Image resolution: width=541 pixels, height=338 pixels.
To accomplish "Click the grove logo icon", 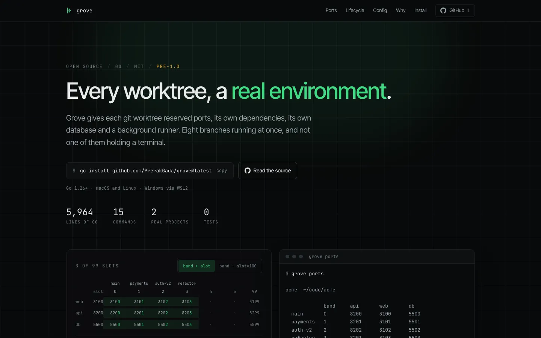I will [69, 11].
